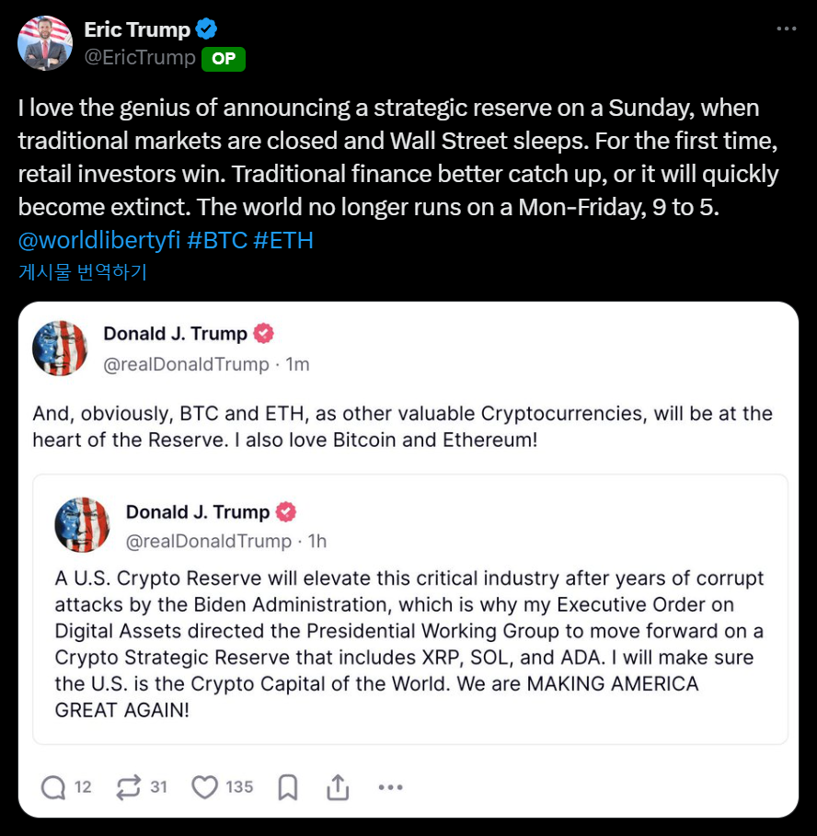Click Eric Trump's blue verified badge
The height and width of the screenshot is (836, 817).
click(x=207, y=30)
